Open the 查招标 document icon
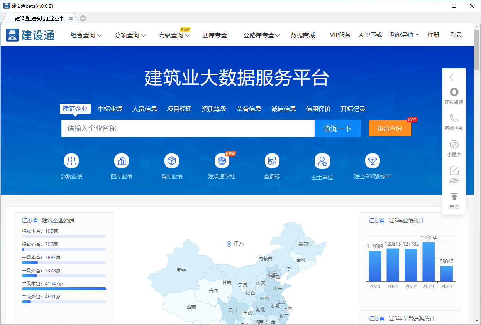The width and height of the screenshot is (481, 325). [x=272, y=161]
